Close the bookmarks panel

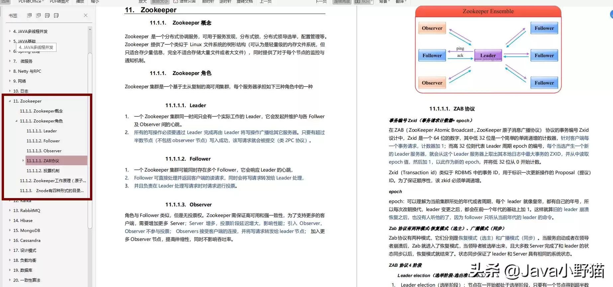[86, 15]
